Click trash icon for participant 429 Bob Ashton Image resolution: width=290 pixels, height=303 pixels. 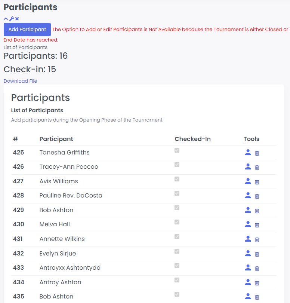(257, 211)
